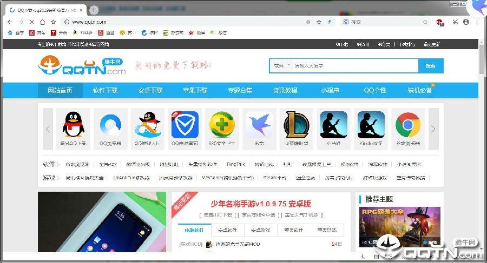Screen dimensions: 487x263
Task: Go back with the browser back arrow
Action: tap(10, 22)
